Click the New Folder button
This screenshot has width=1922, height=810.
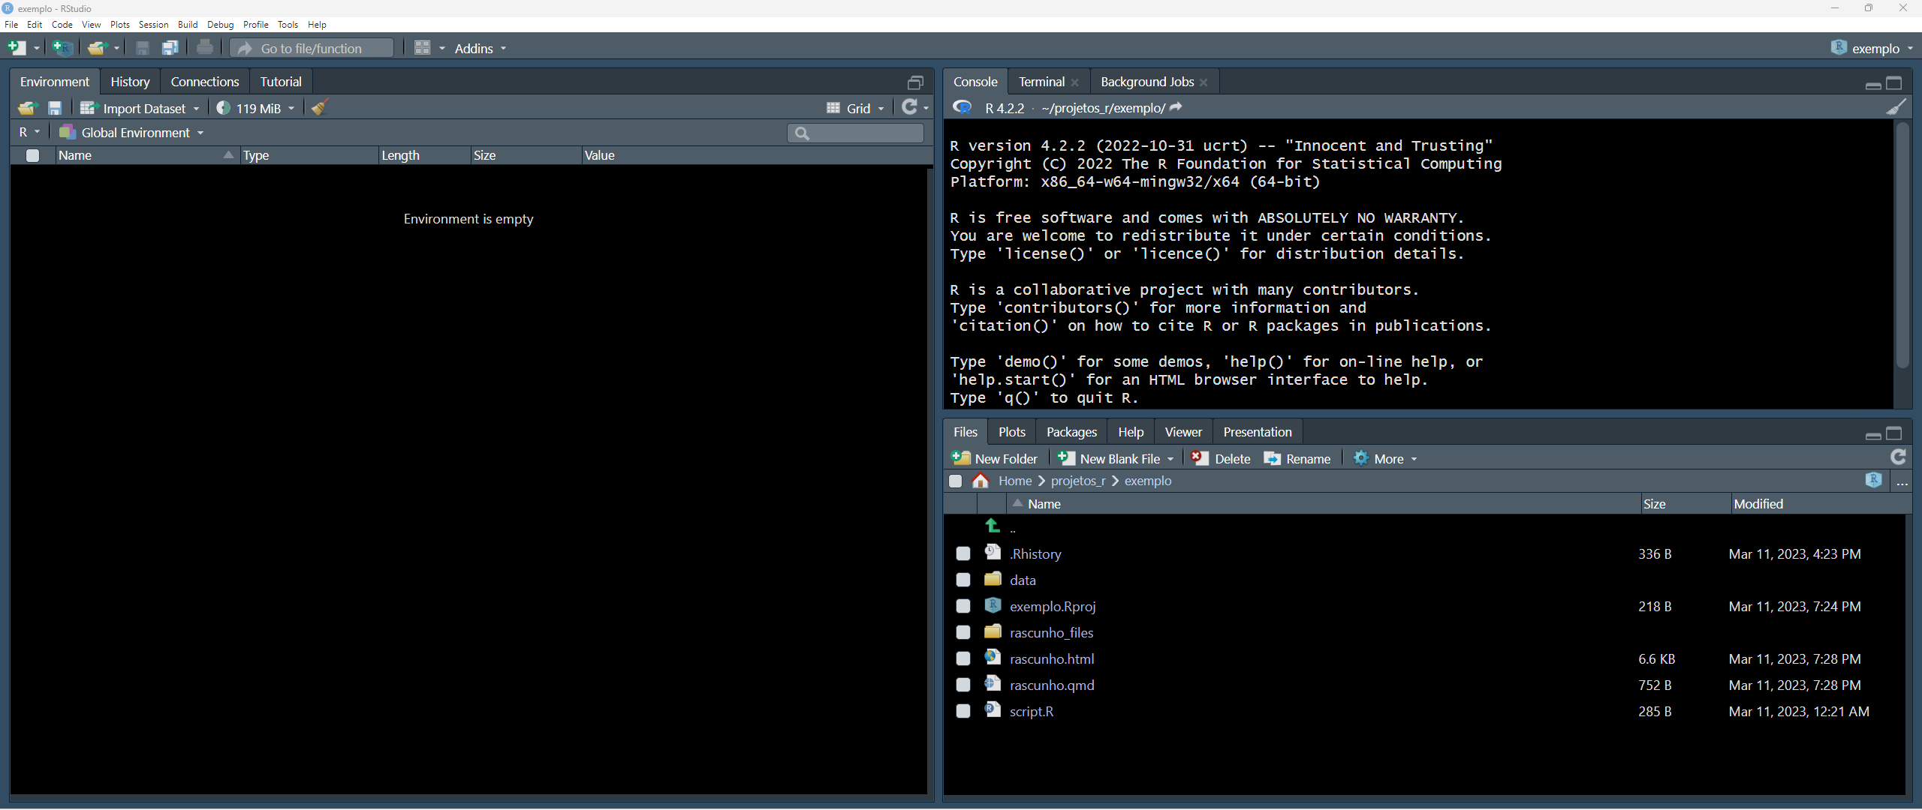[994, 458]
